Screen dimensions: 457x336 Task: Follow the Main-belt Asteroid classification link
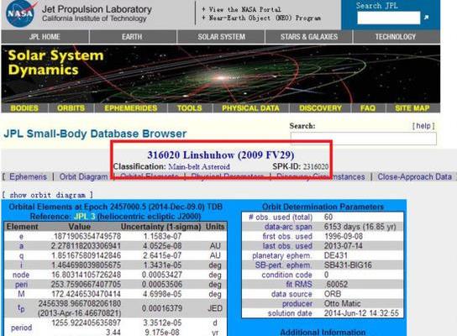[199, 166]
